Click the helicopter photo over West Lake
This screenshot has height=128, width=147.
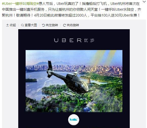(x=74, y=81)
